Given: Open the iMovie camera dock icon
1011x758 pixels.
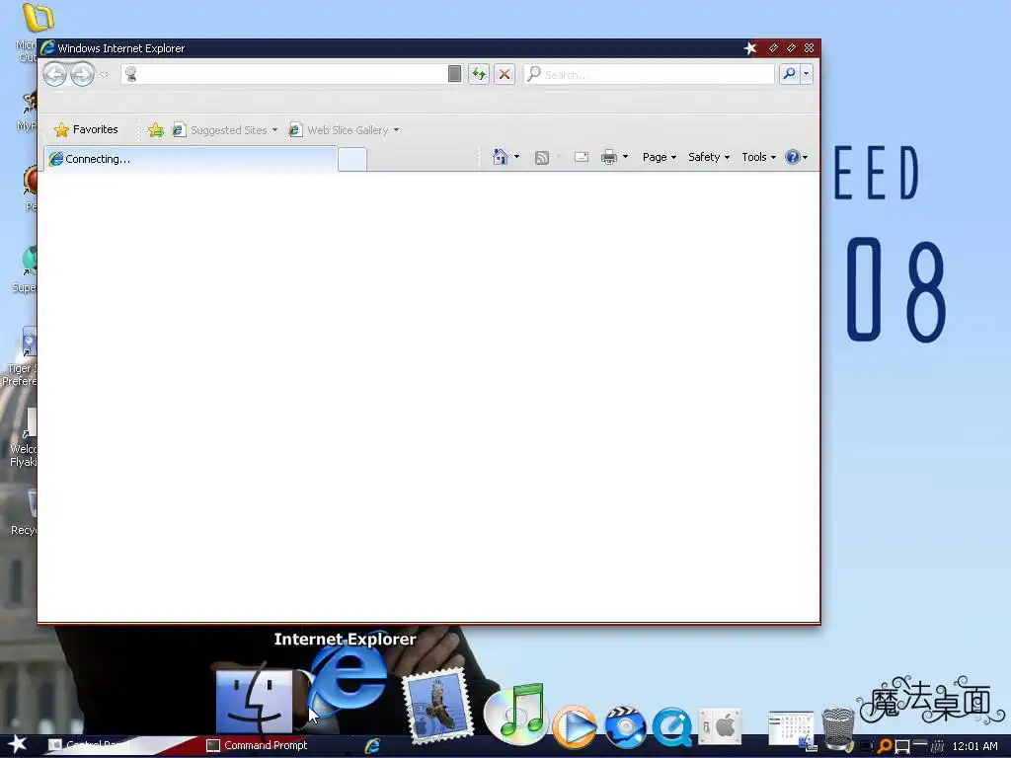Looking at the screenshot, I should (625, 725).
